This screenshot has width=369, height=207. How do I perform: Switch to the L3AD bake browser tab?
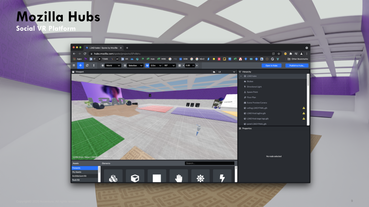pyautogui.click(x=103, y=48)
